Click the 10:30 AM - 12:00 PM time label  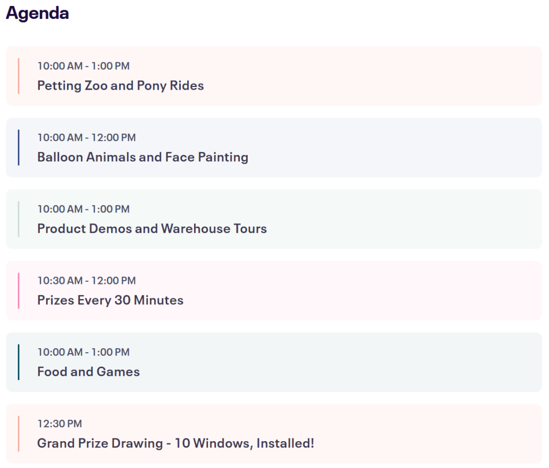click(86, 280)
